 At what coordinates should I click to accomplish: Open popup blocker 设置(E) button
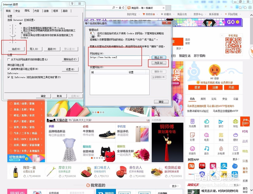[x=70, y=69]
